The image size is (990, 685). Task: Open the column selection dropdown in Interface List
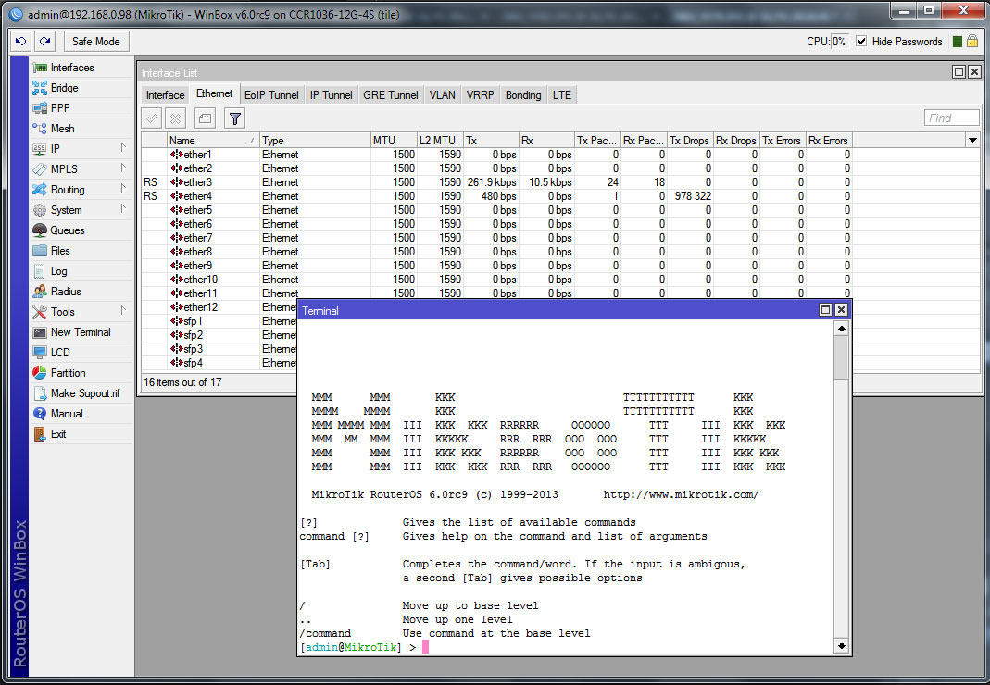click(972, 140)
